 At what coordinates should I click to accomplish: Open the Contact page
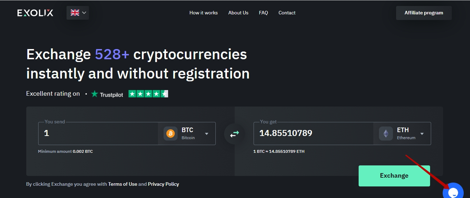click(x=287, y=13)
